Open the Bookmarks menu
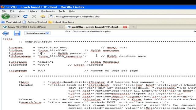This screenshot has height=110, width=196. (48, 11)
